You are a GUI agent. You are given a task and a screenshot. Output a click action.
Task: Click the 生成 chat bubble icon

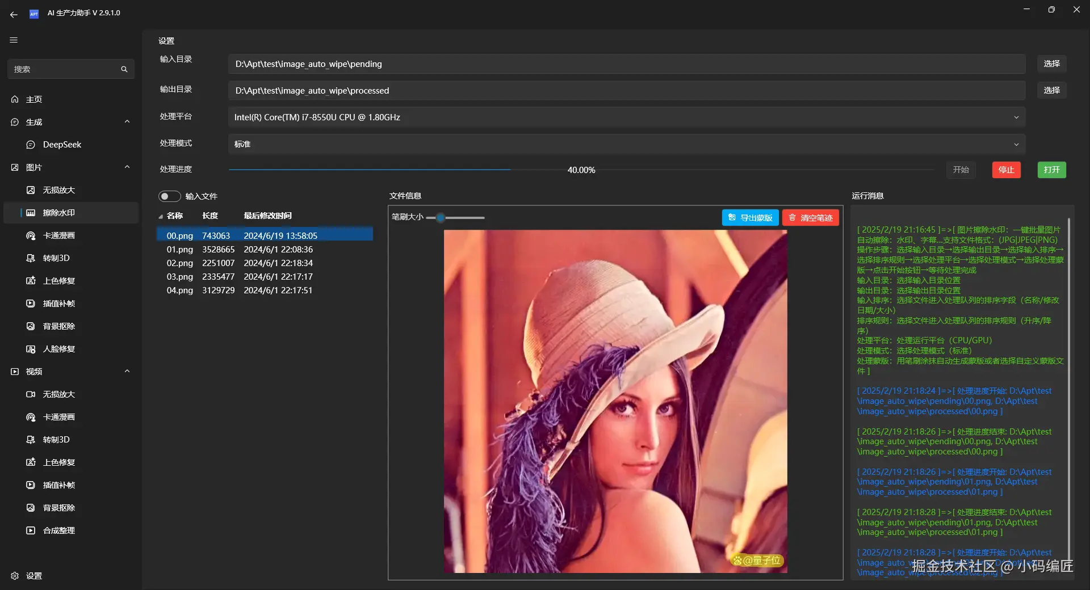15,122
